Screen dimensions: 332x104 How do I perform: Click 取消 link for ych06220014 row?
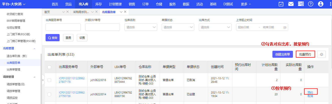(310, 96)
